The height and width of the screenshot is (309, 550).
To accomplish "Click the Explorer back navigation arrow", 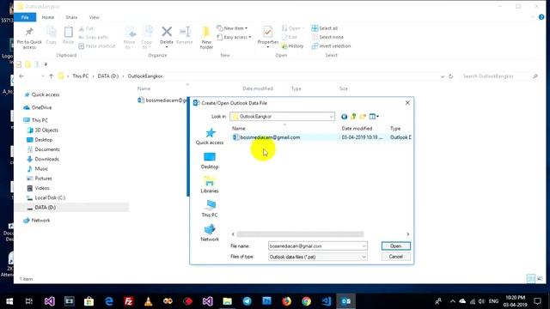I will pos(21,76).
